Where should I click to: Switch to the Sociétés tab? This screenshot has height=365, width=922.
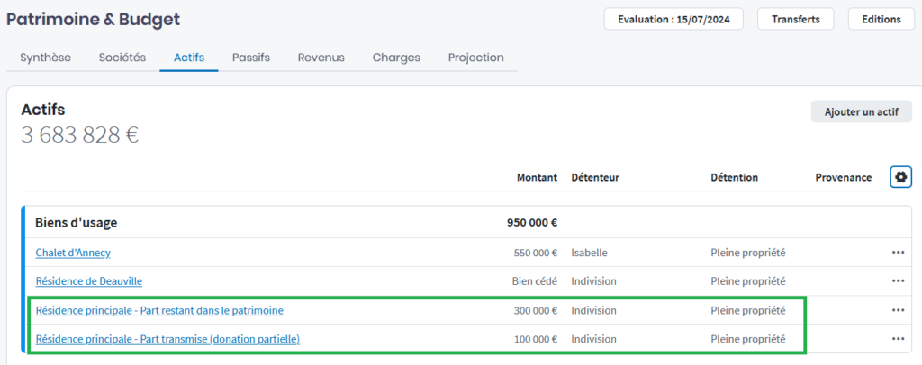(x=122, y=58)
